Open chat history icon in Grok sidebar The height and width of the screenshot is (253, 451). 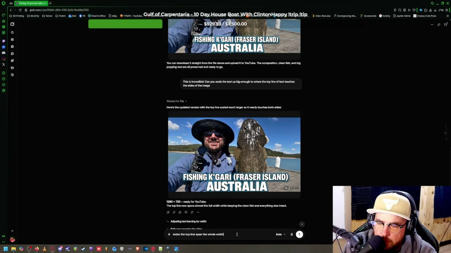coord(12,74)
